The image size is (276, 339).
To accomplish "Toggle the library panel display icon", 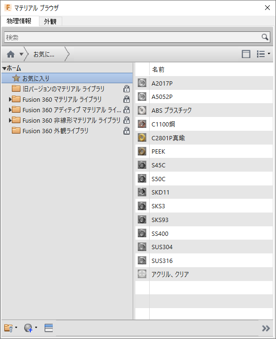I will [x=246, y=54].
